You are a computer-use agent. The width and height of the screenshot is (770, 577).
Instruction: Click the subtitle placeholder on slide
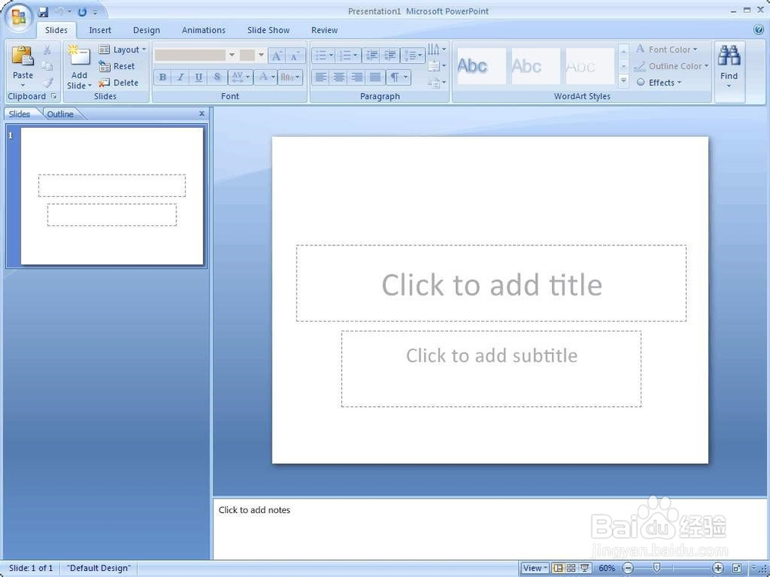491,369
